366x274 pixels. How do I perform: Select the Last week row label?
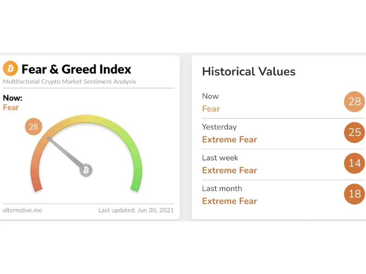[x=220, y=158]
